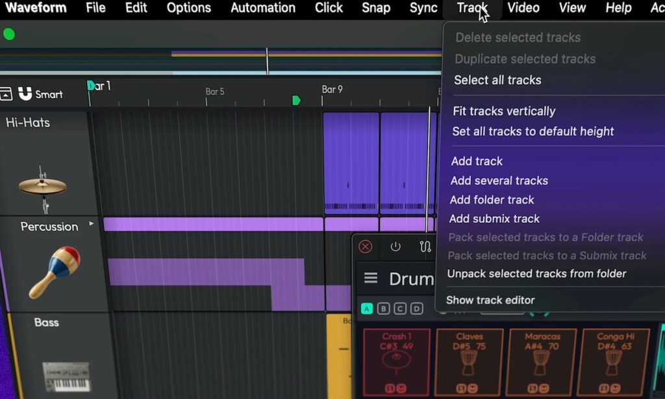Open the Options menu
This screenshot has height=399, width=665.
(x=189, y=8)
